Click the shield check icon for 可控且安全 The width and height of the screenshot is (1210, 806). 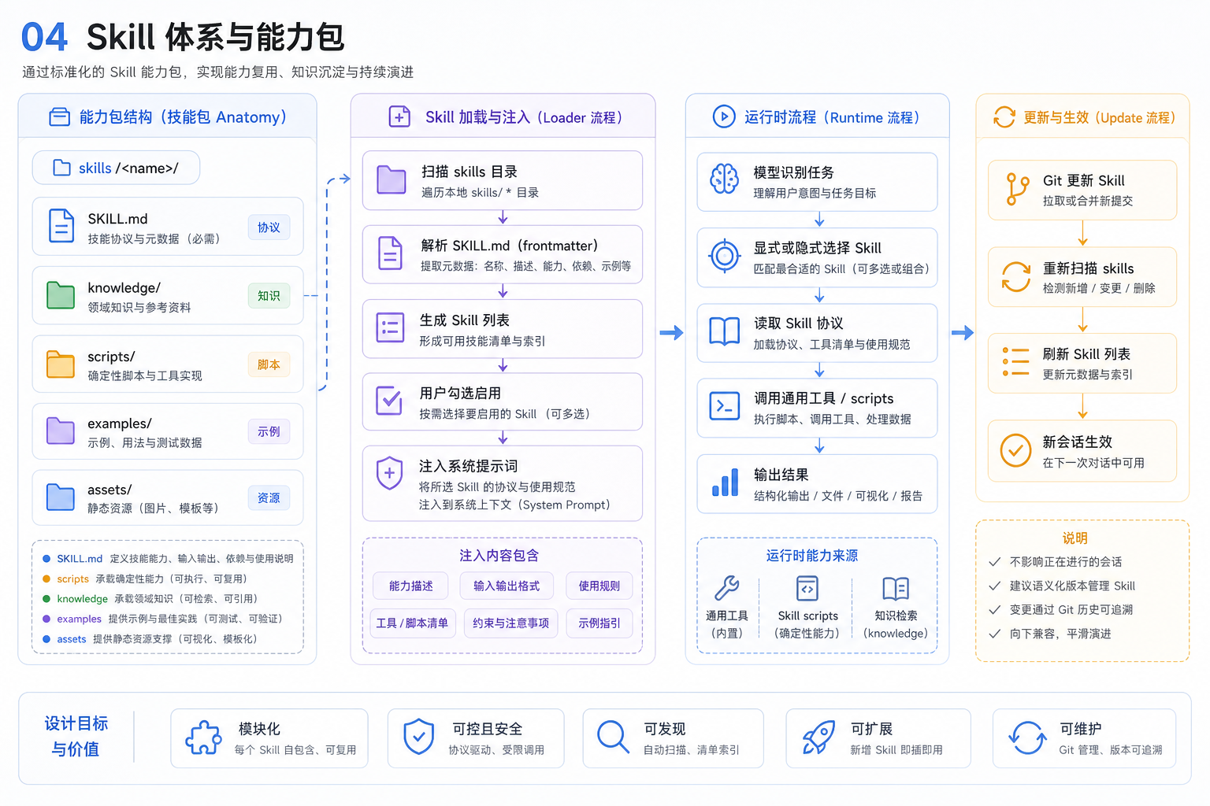(x=418, y=738)
